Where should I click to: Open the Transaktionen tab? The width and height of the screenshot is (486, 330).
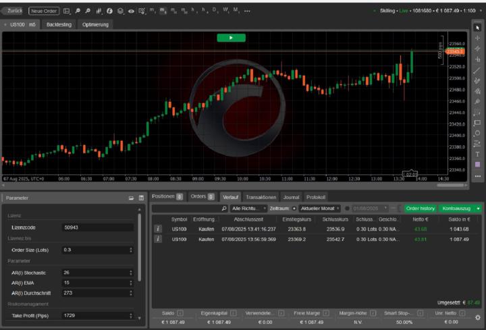coord(261,197)
